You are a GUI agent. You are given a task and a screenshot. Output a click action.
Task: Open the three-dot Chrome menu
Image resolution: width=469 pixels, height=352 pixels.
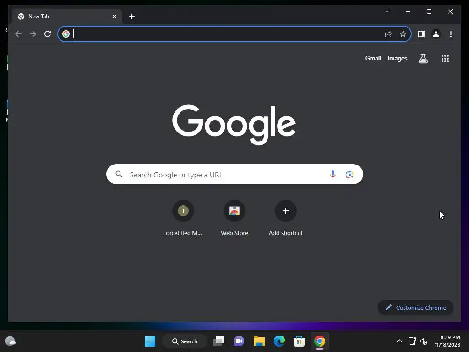451,34
